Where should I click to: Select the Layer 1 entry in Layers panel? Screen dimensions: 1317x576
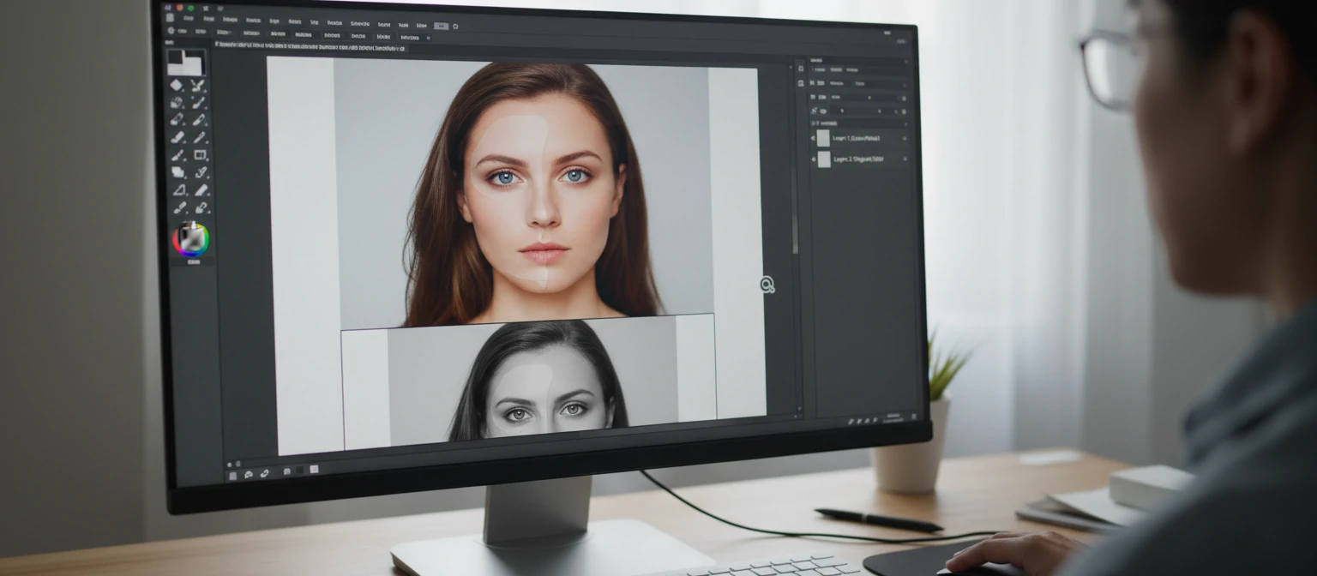[x=862, y=138]
